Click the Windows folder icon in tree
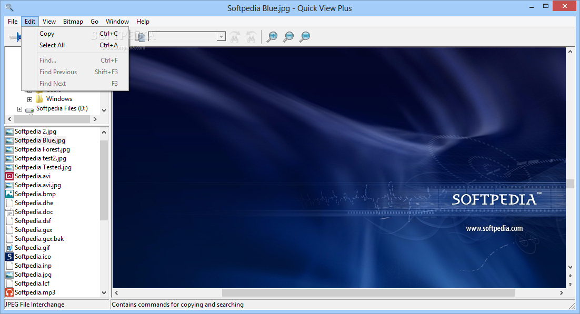 (x=39, y=99)
